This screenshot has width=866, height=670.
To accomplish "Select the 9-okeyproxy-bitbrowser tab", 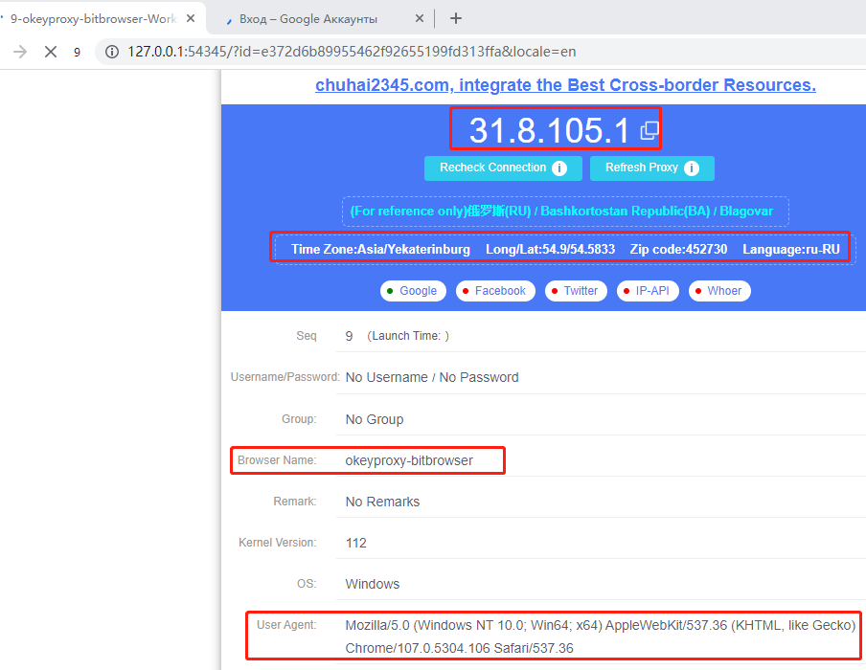I will click(91, 18).
